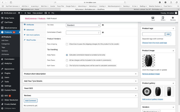
Task: Switch to Michelin Latitude Tour HP tab
Action: [x=148, y=9]
